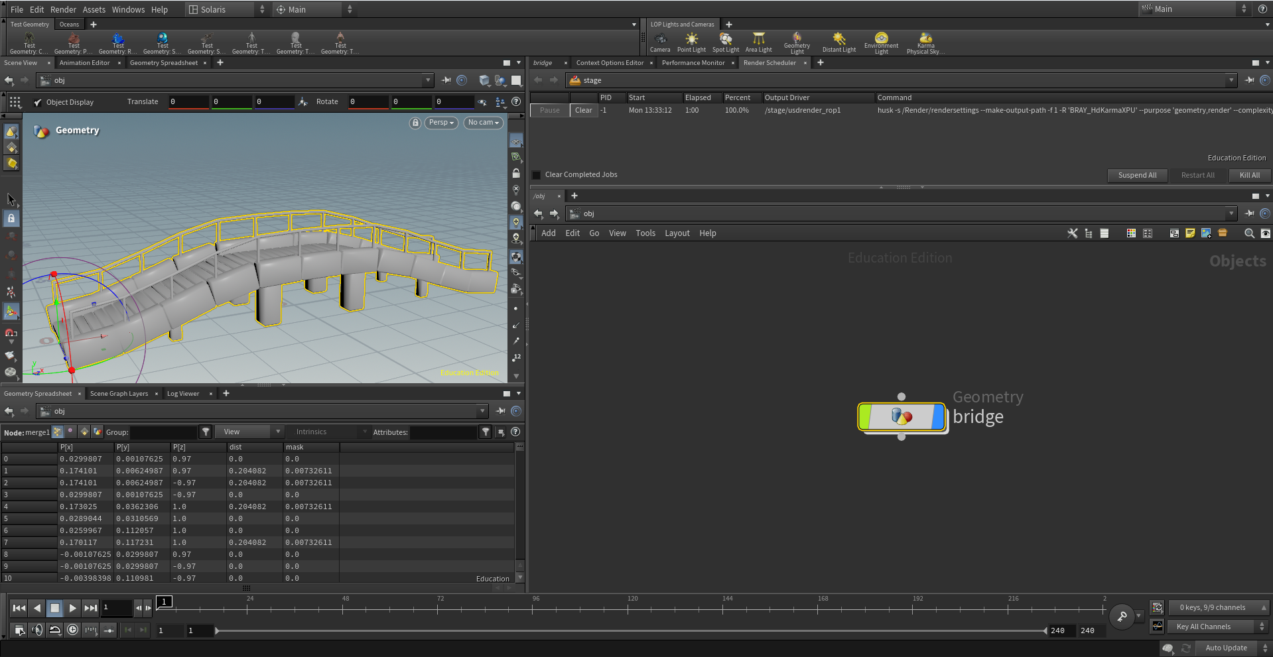Open the Intrinsics dropdown
Viewport: 1273px width, 657px height.
[330, 432]
